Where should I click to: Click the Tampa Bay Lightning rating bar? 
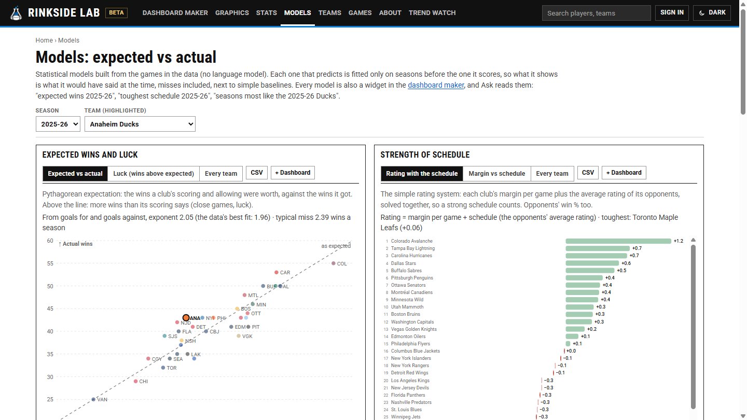(x=598, y=248)
